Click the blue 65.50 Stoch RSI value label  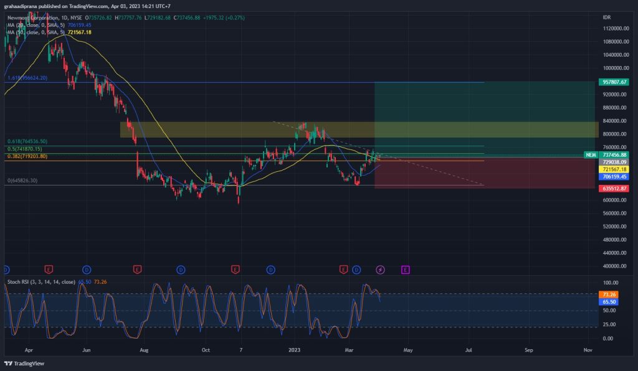(609, 302)
